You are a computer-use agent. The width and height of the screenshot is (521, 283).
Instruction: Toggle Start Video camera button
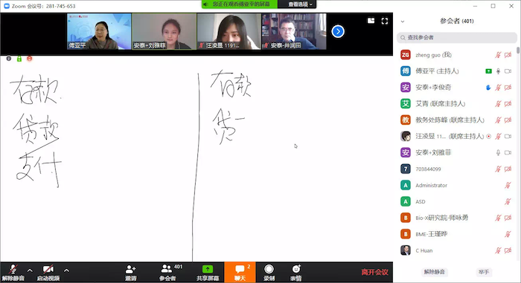48,273
